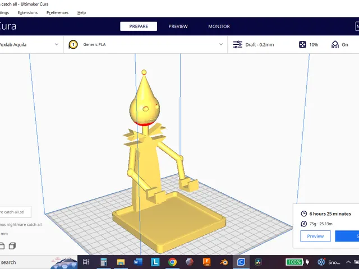Open the blue L app in the taskbar
The image size is (359, 269).
coord(155,262)
